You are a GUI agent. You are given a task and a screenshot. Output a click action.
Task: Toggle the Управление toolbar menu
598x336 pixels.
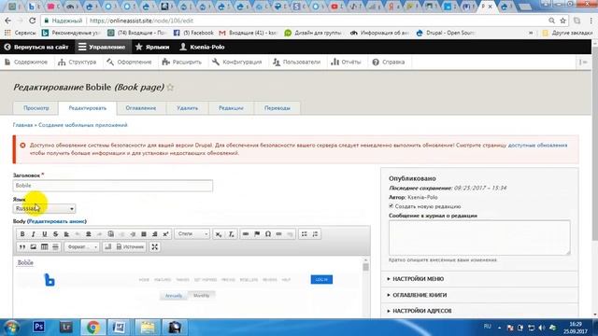click(102, 47)
